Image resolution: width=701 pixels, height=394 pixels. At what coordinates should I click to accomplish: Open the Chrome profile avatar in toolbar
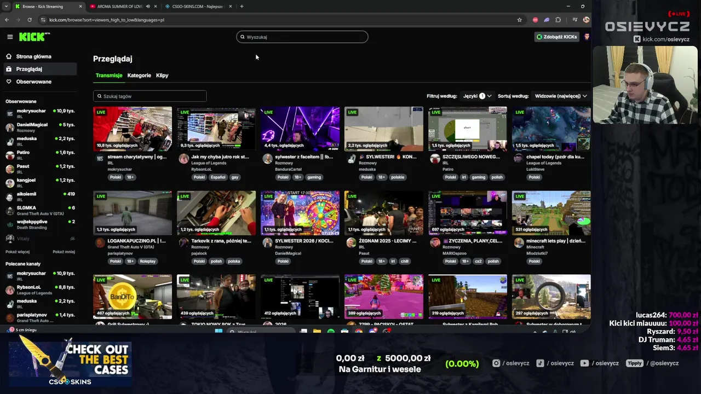point(586,20)
